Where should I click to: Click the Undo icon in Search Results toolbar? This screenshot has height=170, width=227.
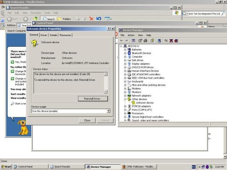click(x=99, y=19)
